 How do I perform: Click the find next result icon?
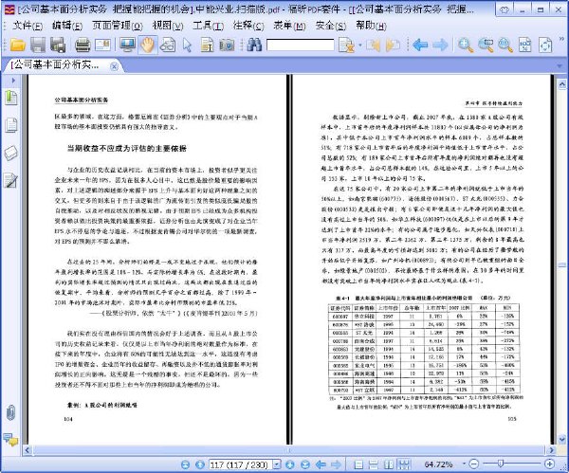(393, 45)
